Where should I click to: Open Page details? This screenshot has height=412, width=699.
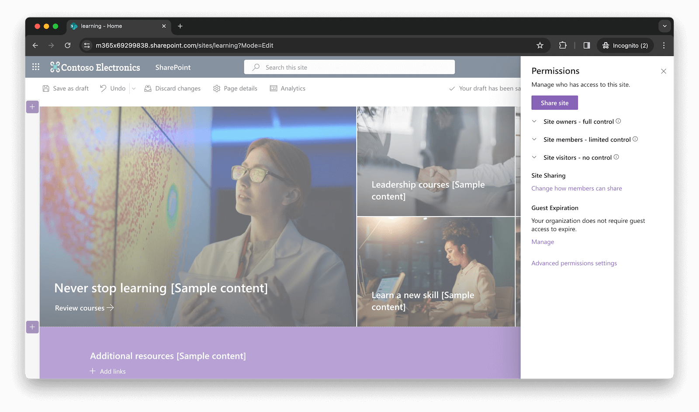coord(217,88)
